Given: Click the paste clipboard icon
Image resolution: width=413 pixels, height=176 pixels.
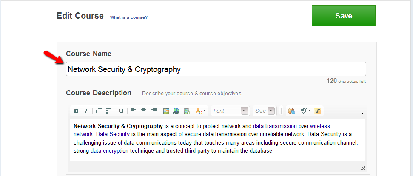Looking at the screenshot, I should [291, 111].
